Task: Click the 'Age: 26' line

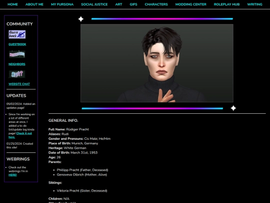Action: pos(54,157)
